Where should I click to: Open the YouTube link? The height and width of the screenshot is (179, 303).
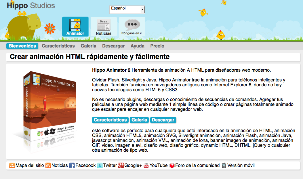click(x=159, y=165)
